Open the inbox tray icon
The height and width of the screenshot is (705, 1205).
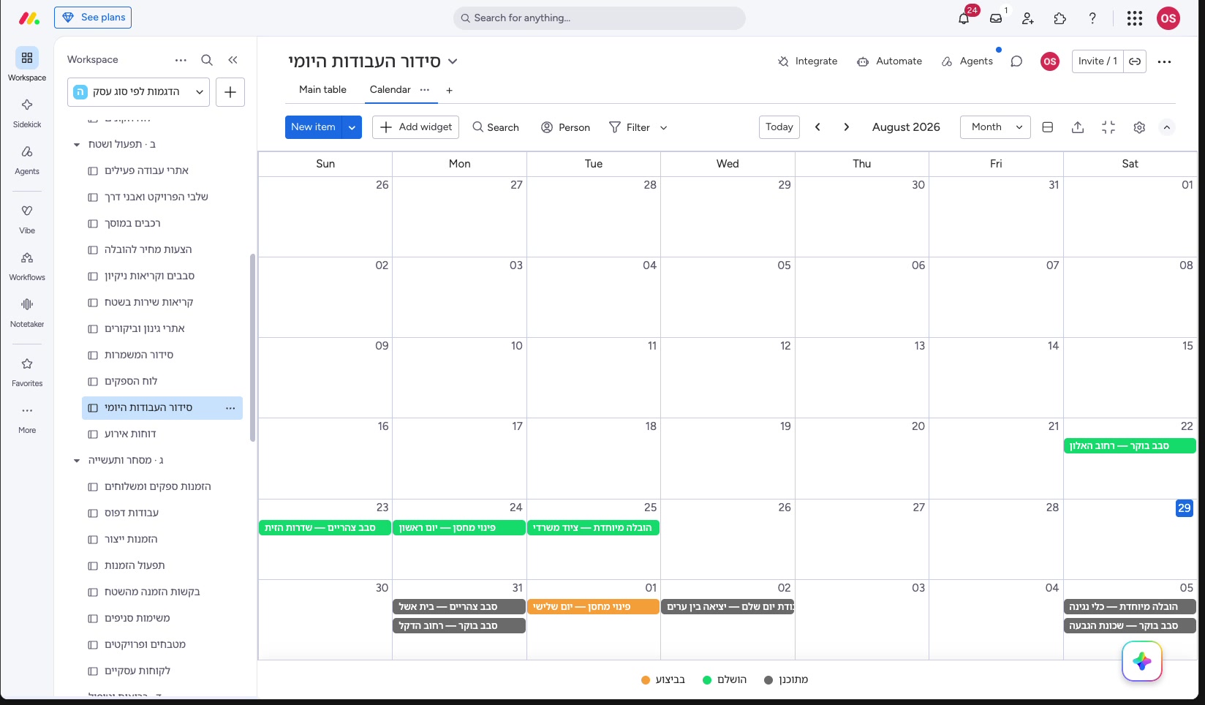(996, 18)
